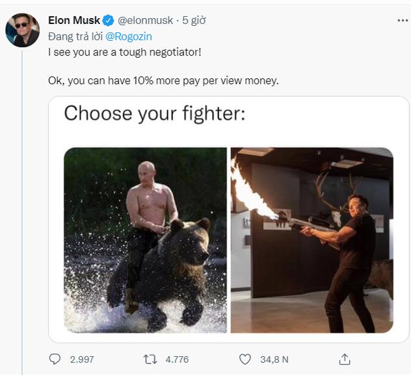
Task: Open the three-dot more options menu
Action: pos(403,20)
